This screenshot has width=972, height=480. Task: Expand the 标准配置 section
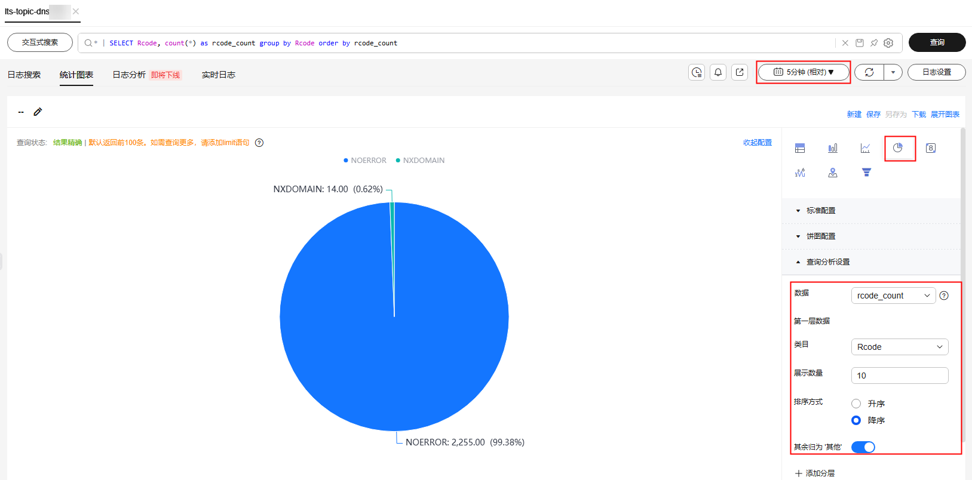tap(872, 211)
